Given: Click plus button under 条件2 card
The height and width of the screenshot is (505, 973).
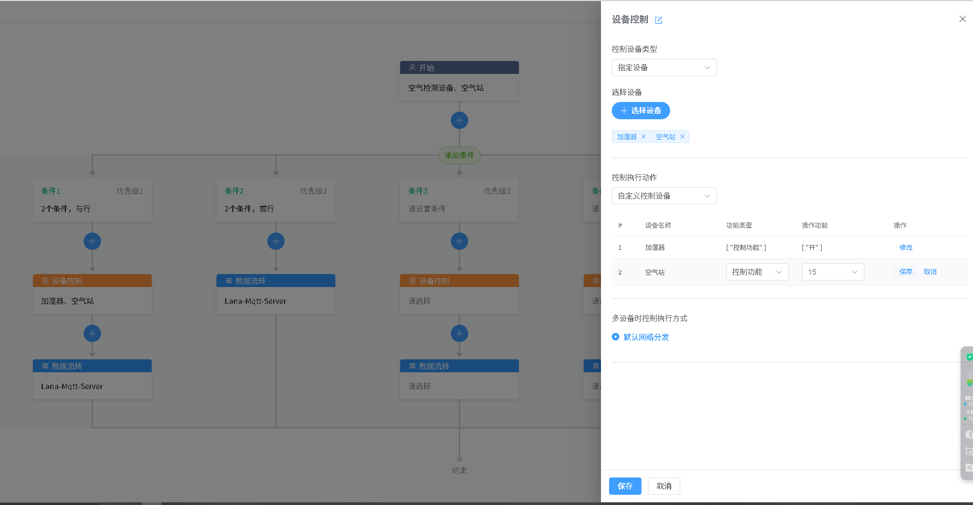Looking at the screenshot, I should click(276, 241).
